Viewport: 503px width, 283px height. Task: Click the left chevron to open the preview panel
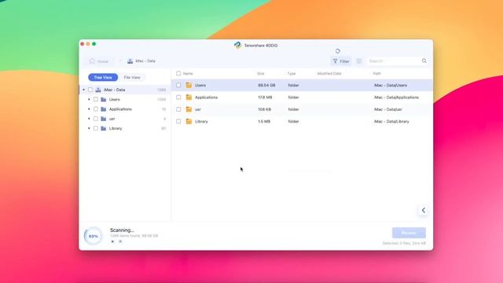point(424,210)
